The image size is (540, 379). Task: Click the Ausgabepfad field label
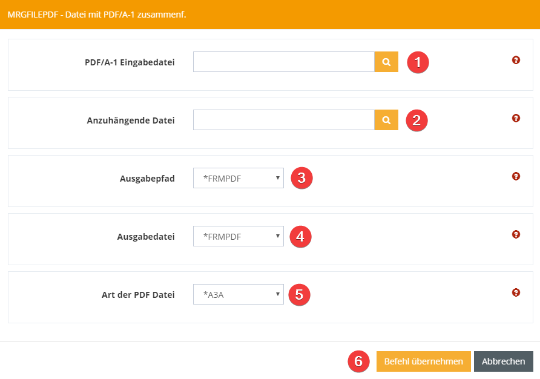pos(147,179)
